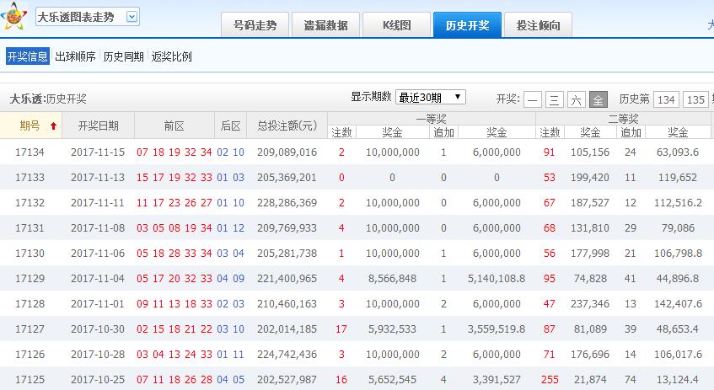Click the 开奖日期 column header
714x390 pixels.
[x=99, y=126]
